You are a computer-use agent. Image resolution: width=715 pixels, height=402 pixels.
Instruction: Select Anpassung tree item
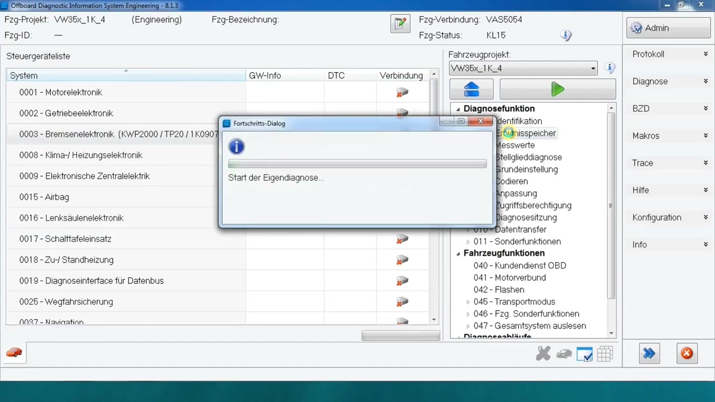coord(516,194)
